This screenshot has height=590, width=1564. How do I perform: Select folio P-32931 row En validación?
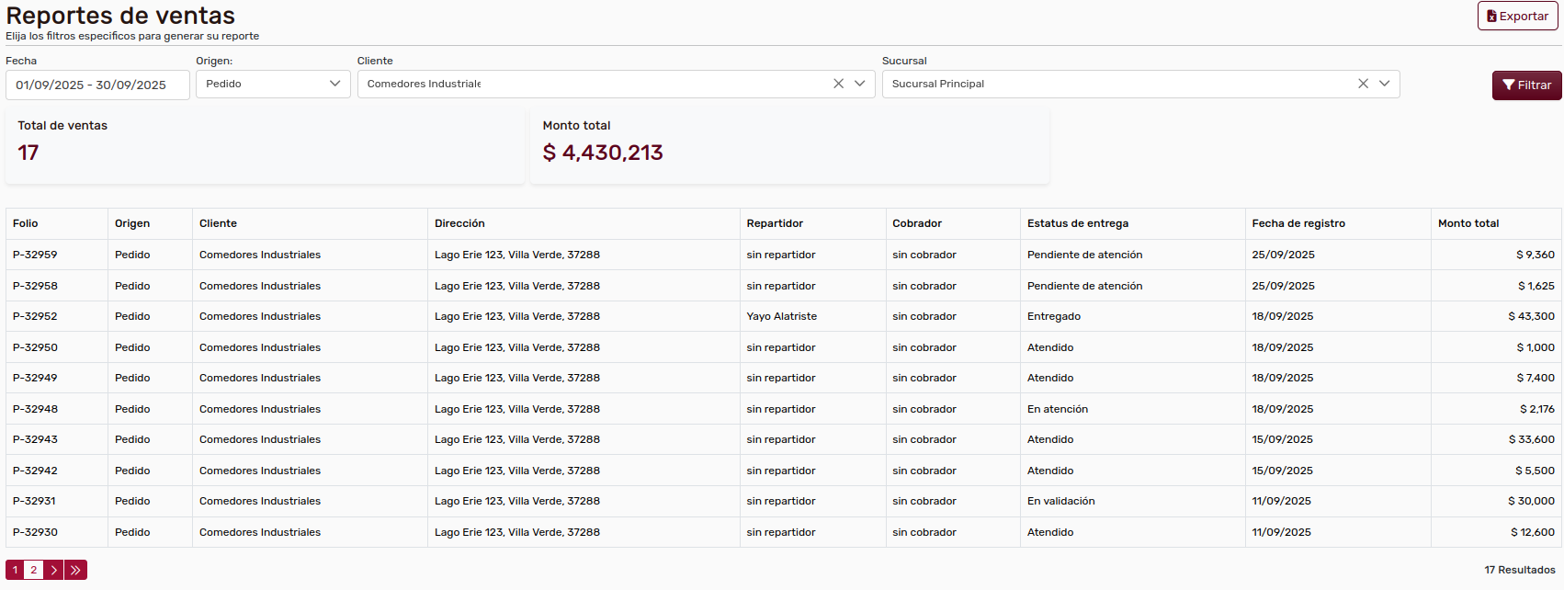[35, 501]
